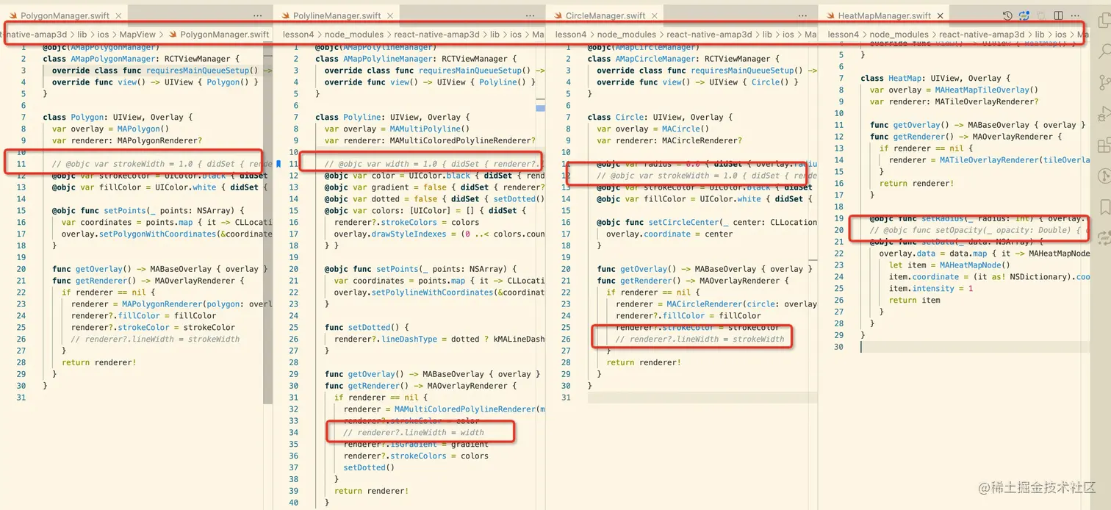
Task: Click line number 30 in HeatMapManager editor
Action: pos(839,347)
